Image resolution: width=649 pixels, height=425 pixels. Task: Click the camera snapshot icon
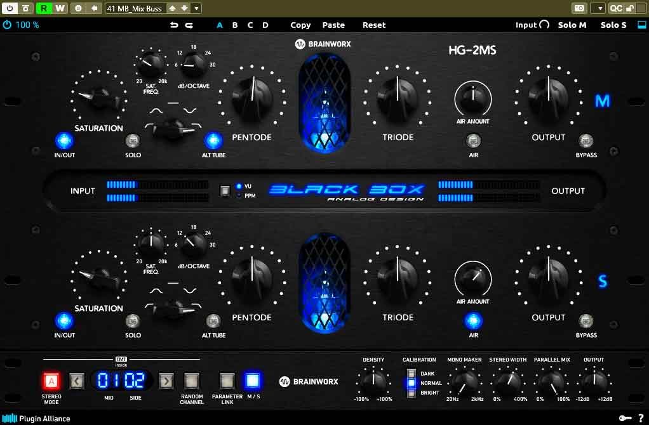tap(579, 8)
